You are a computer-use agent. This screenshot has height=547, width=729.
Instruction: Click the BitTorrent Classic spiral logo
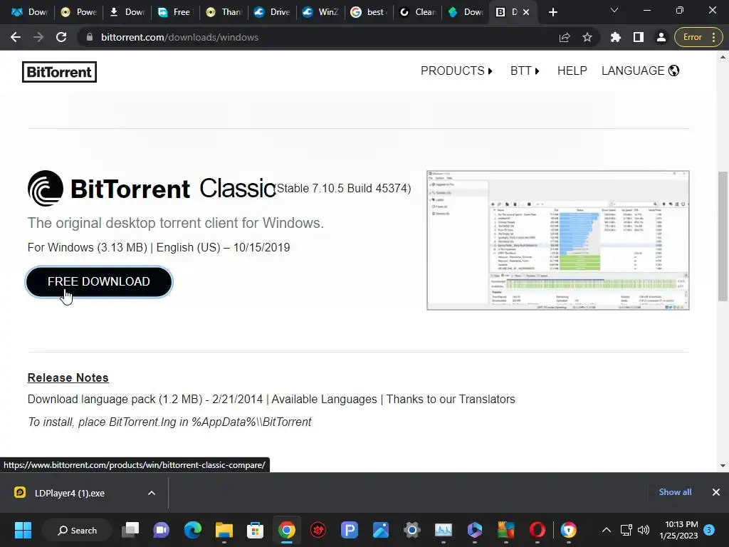coord(46,188)
